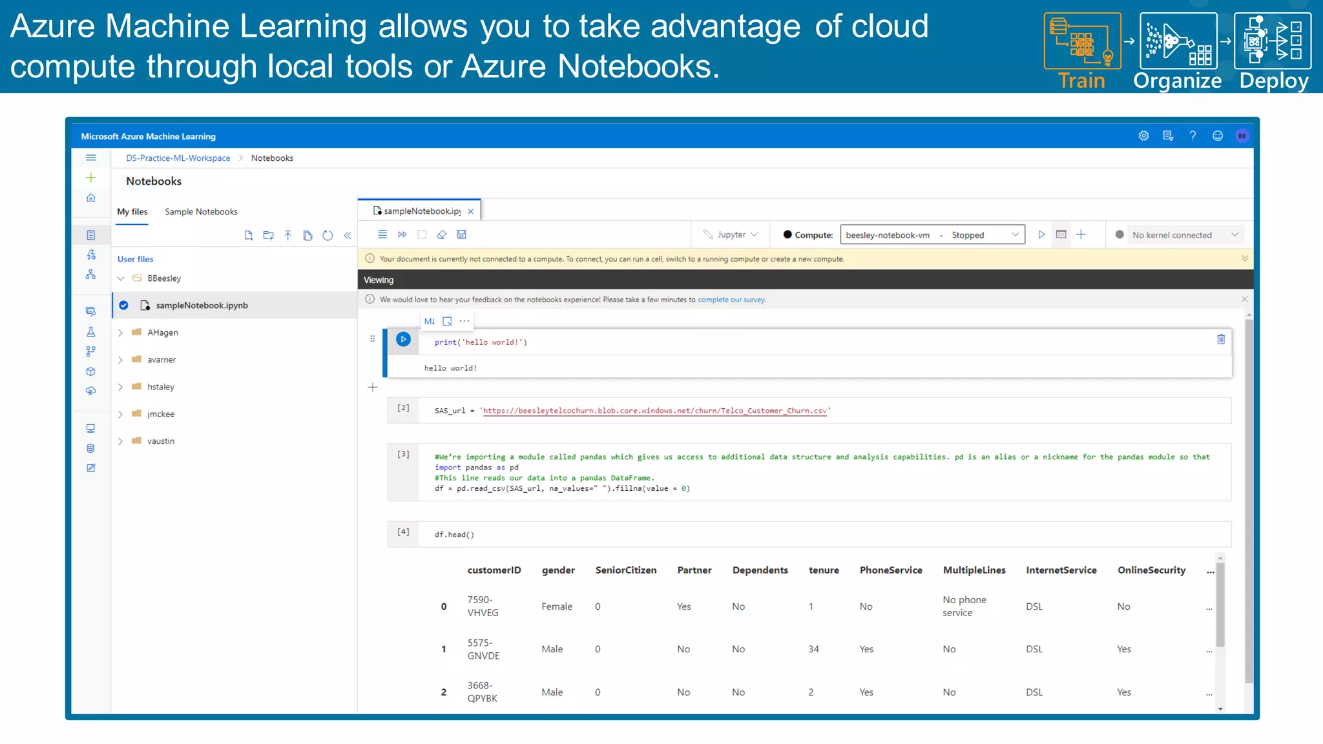Expand the vaustin folder
The height and width of the screenshot is (744, 1323).
[121, 441]
